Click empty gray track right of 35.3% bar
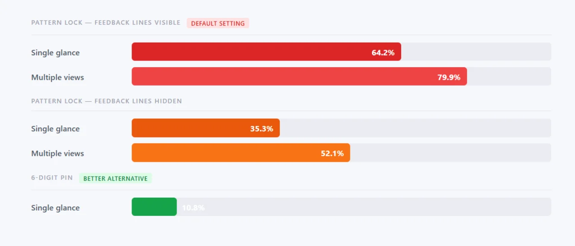575x246 pixels. pyautogui.click(x=416, y=128)
